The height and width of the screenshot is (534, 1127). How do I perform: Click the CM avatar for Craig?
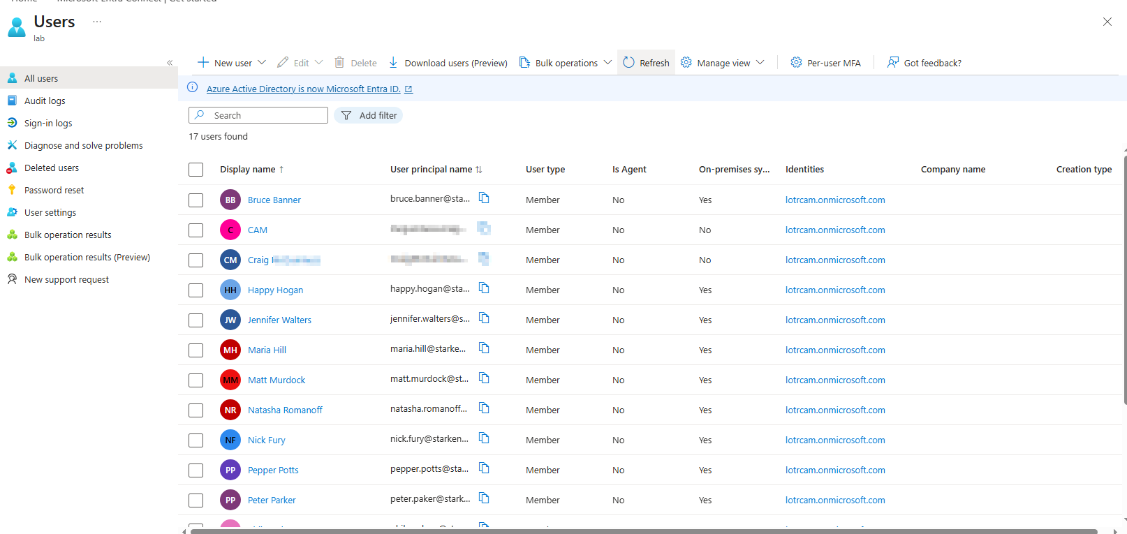coord(230,260)
